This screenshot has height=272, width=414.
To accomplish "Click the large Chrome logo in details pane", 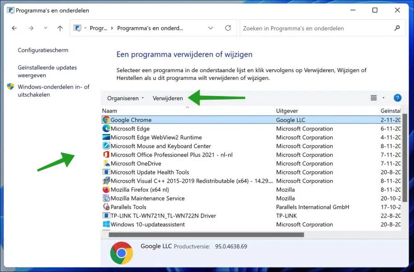I will pos(121,253).
